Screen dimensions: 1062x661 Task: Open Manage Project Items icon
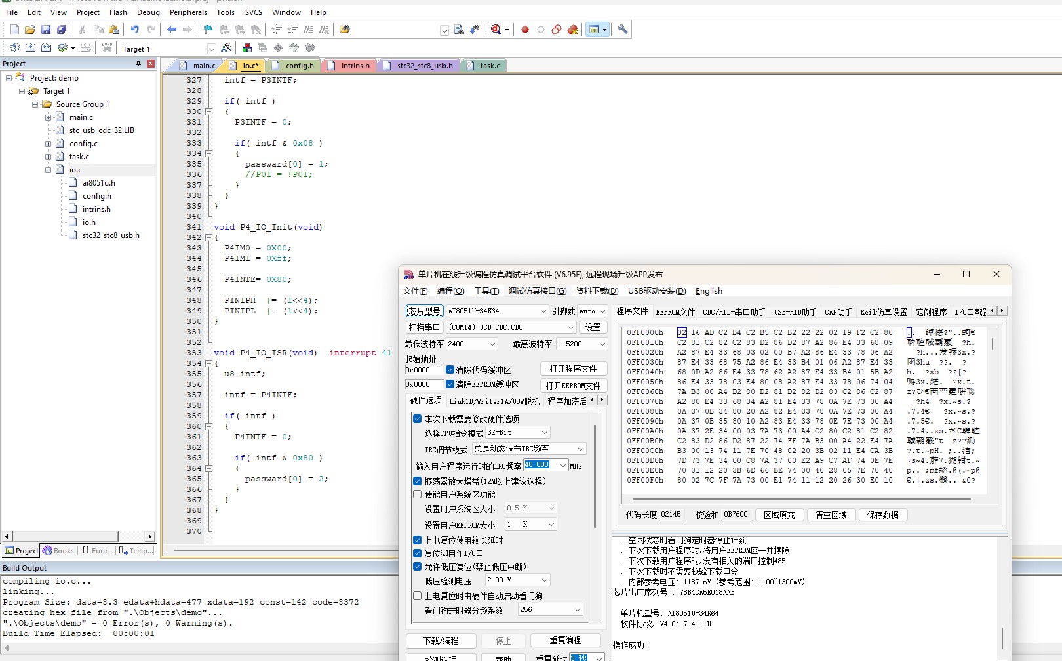pyautogui.click(x=246, y=48)
